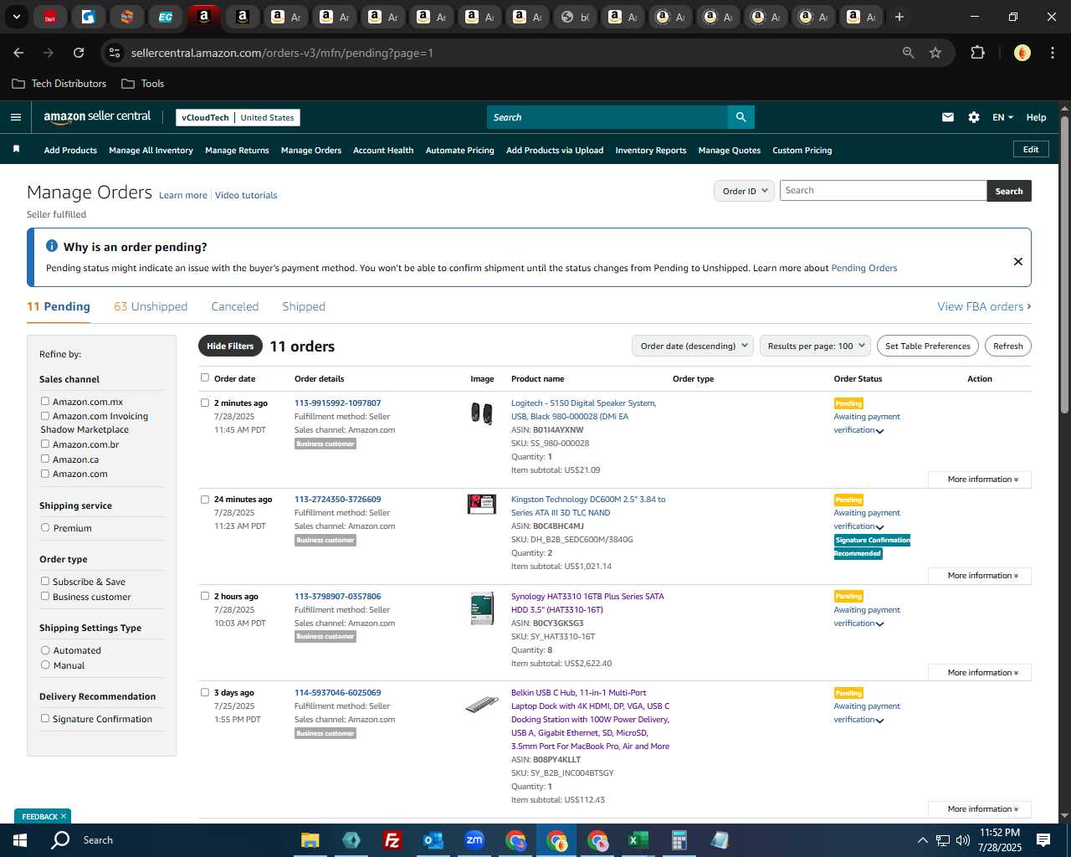
Task: Open Calculator from the taskbar
Action: coord(679,840)
